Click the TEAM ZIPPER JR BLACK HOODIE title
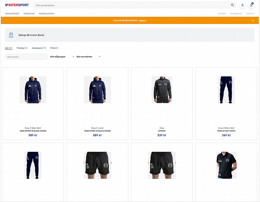This screenshot has height=202, width=260. pos(97,131)
